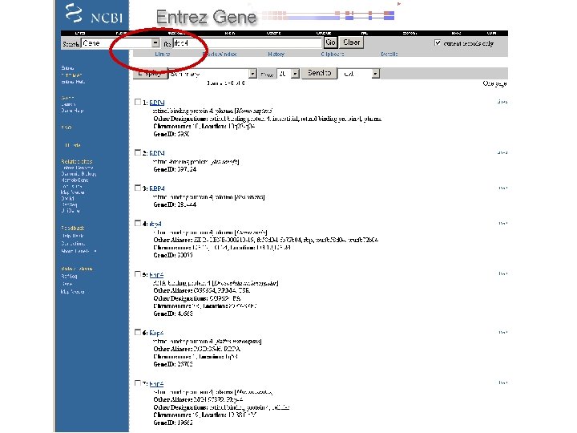Open the Details tab

coord(389,55)
